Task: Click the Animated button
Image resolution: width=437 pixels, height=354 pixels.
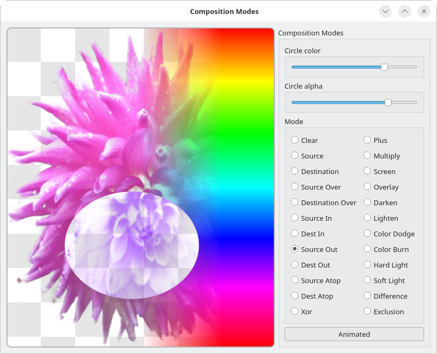Action: pos(354,334)
